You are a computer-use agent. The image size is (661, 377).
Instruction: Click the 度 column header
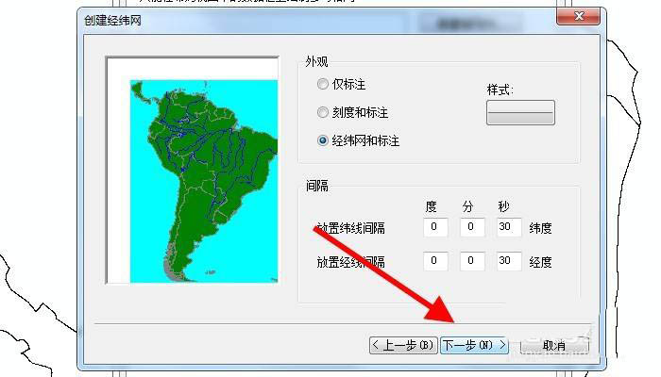pos(431,206)
